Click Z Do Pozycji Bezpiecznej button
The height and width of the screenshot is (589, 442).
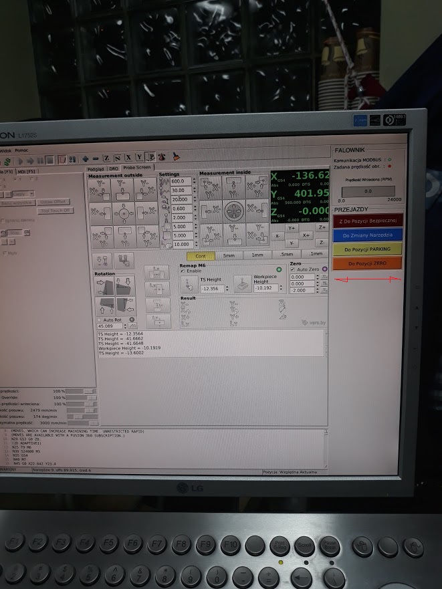[368, 221]
